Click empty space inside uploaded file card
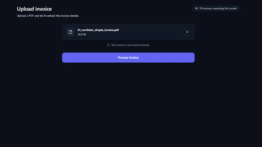The height and width of the screenshot is (147, 262). pos(150,32)
